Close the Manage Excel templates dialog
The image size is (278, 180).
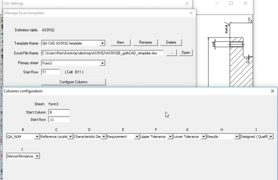pos(191,13)
